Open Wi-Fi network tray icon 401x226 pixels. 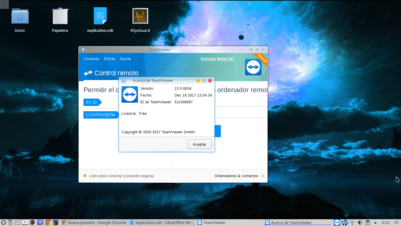(x=352, y=222)
